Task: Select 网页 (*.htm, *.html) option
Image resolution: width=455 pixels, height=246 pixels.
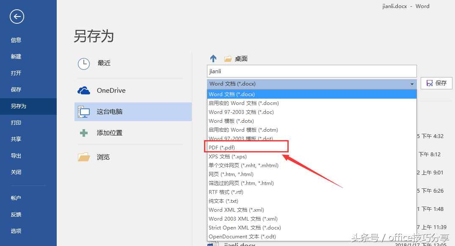Action: coord(312,174)
